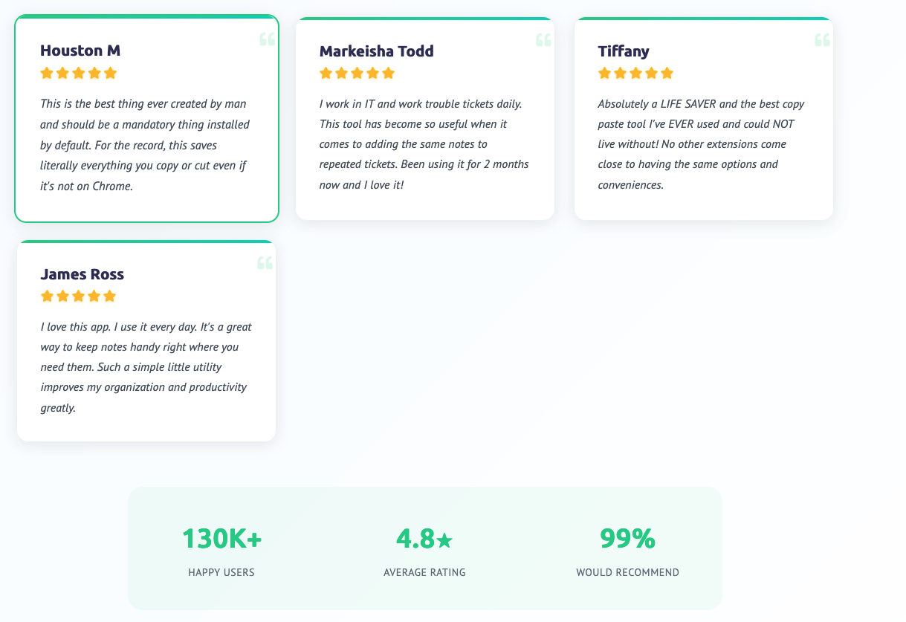Click the star rating under Markeisha Todd
Viewport: 906px width, 622px height.
tap(357, 73)
